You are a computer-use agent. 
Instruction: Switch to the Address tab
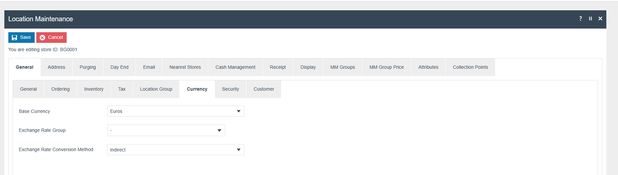point(56,67)
